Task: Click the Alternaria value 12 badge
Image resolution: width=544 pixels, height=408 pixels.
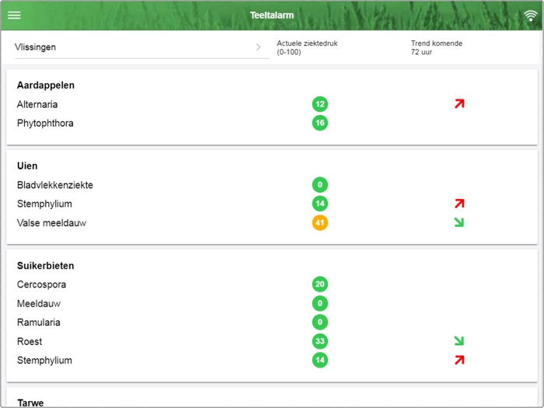Action: (x=320, y=104)
